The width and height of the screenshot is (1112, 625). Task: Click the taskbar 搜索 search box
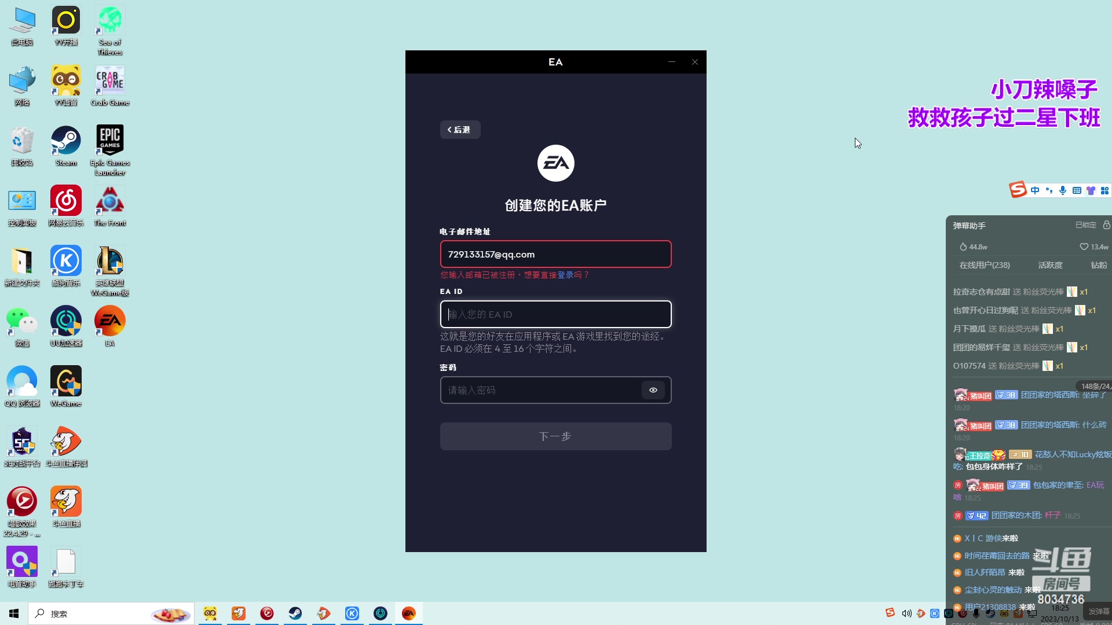click(x=111, y=613)
